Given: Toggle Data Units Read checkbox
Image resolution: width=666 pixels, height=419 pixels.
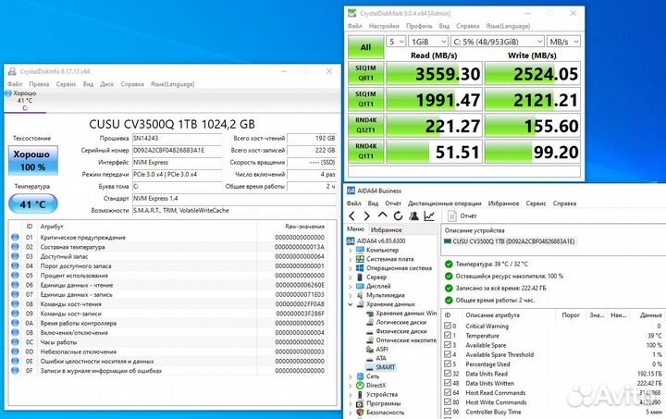Looking at the screenshot, I should coord(448,374).
